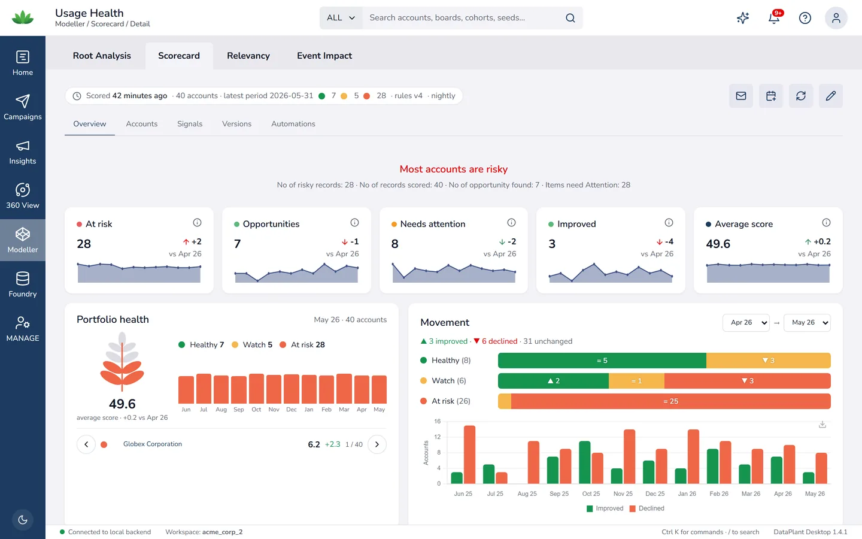
Task: Show info for At risk card
Action: point(197,223)
